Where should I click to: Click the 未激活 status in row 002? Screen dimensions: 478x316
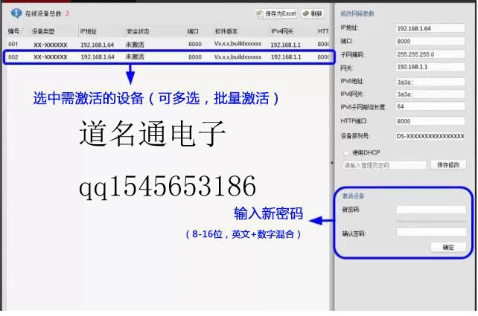(x=135, y=57)
